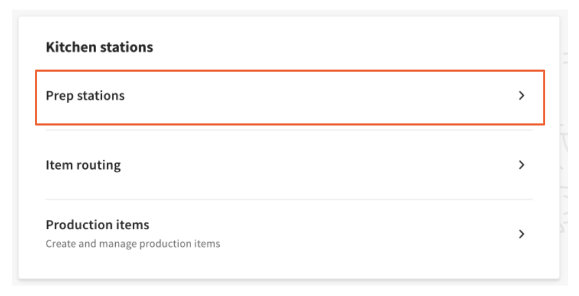Image resolution: width=579 pixels, height=296 pixels.
Task: Click the chevron arrow beside Prep stations
Action: (521, 96)
